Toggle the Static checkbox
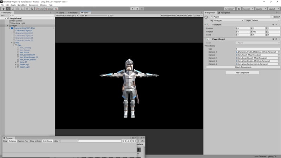The image size is (281, 158). (272, 17)
